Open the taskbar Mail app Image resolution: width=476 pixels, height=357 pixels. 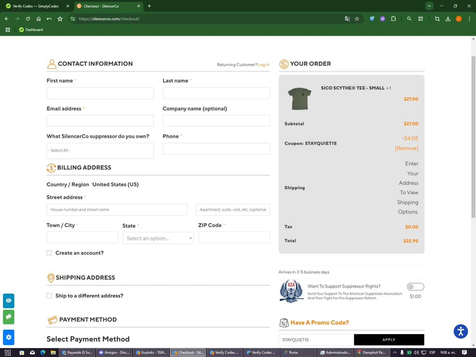pos(32,353)
